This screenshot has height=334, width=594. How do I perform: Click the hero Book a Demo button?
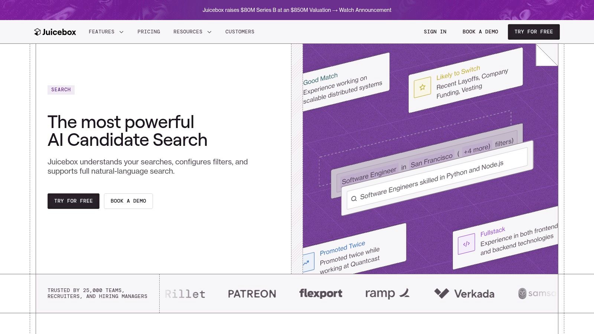click(x=128, y=201)
